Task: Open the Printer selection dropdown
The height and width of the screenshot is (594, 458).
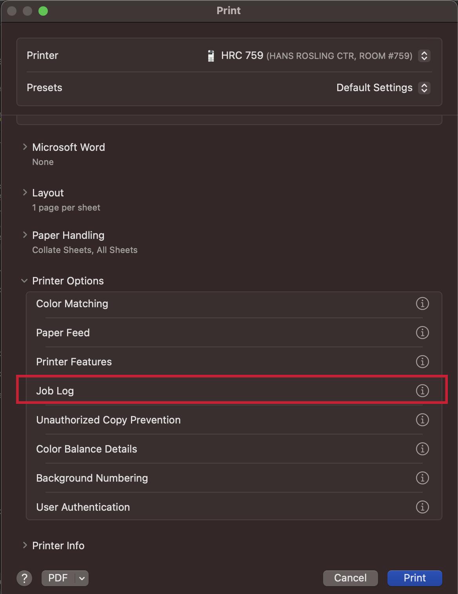Action: click(424, 56)
